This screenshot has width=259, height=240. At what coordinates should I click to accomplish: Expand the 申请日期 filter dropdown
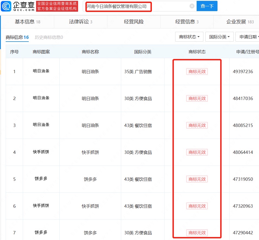pyautogui.click(x=248, y=37)
